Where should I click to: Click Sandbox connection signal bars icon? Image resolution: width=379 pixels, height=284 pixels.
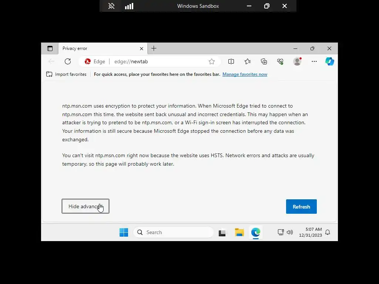pyautogui.click(x=129, y=6)
